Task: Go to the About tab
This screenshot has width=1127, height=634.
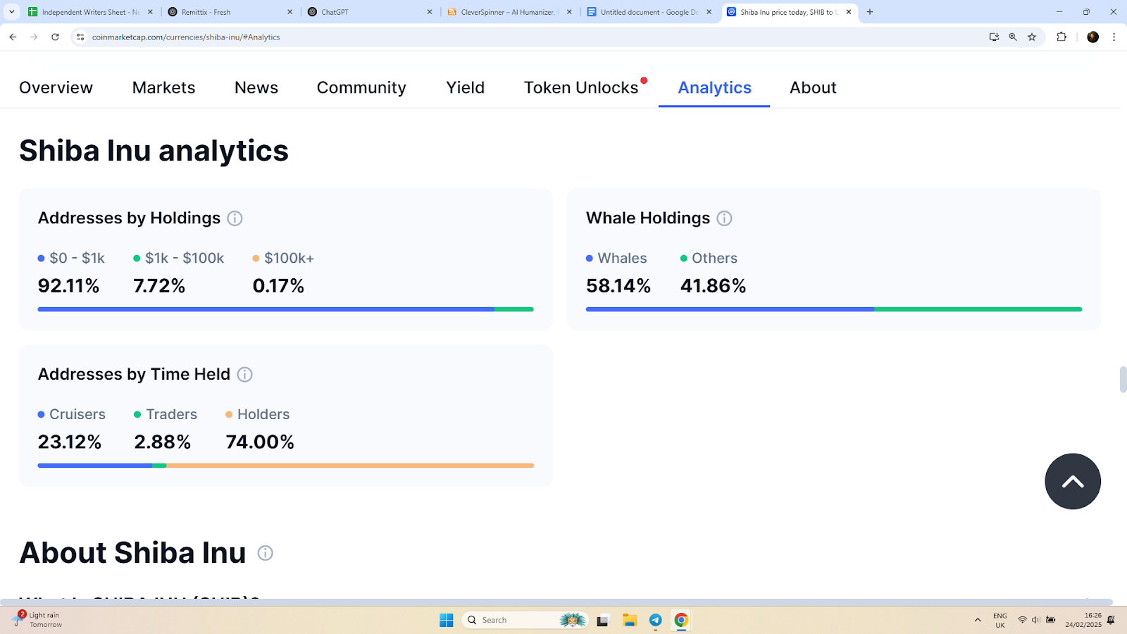Action: (813, 87)
